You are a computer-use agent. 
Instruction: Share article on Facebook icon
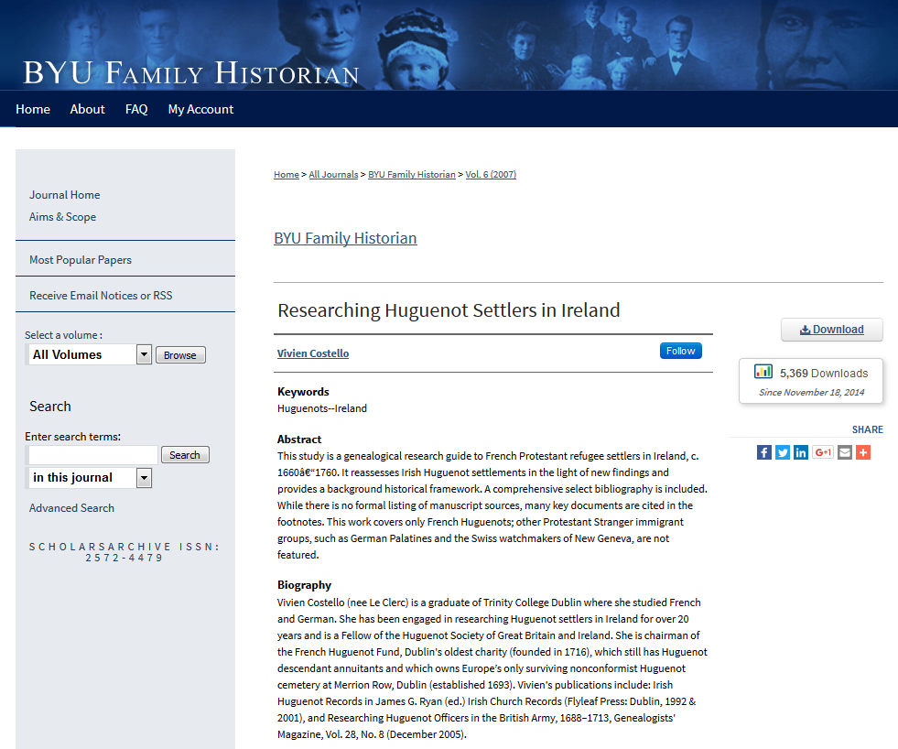tap(764, 452)
